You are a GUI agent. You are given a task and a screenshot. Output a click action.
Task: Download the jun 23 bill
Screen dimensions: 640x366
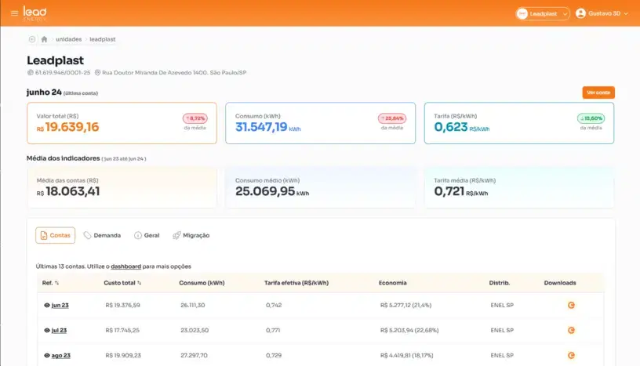click(571, 305)
